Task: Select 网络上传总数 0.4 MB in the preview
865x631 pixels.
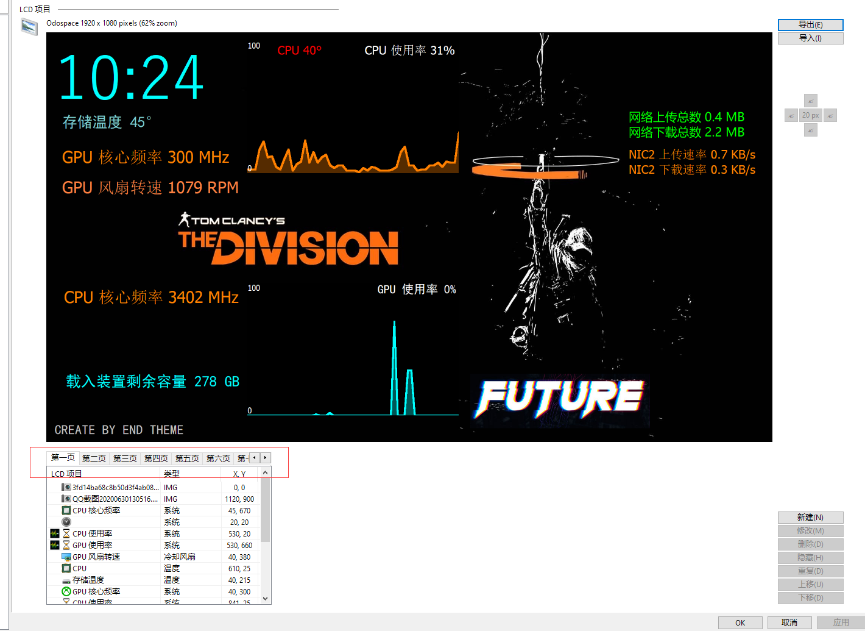Action: [687, 117]
